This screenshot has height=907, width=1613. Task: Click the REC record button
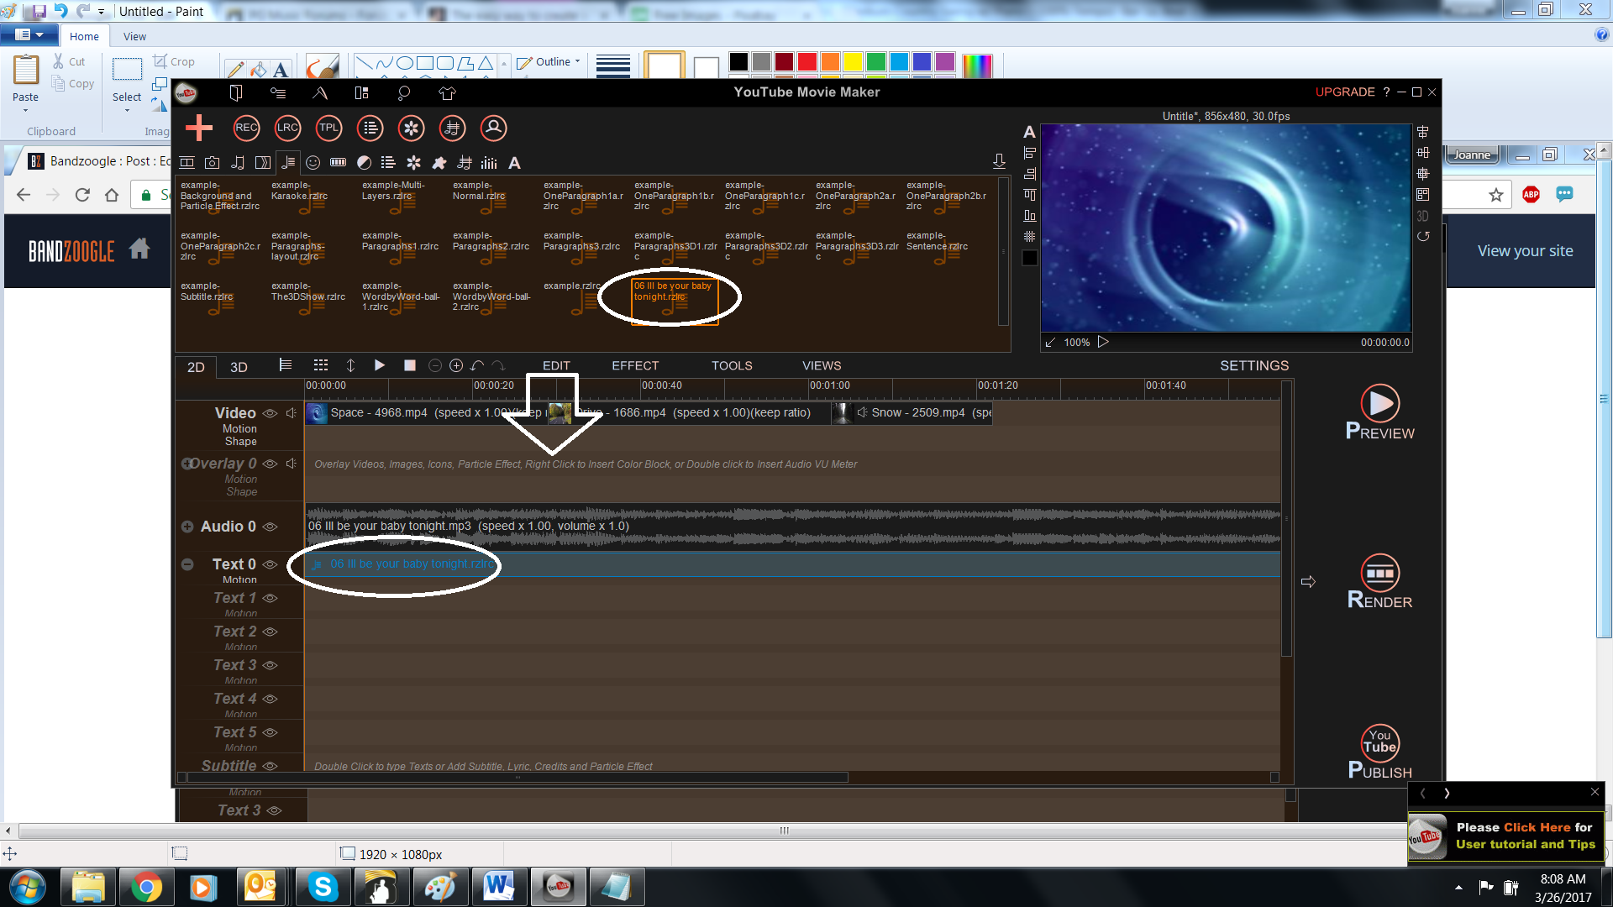(246, 128)
